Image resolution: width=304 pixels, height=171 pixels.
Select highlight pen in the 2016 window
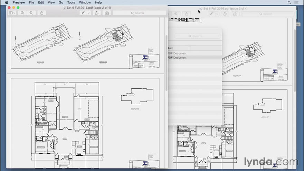pos(211,14)
